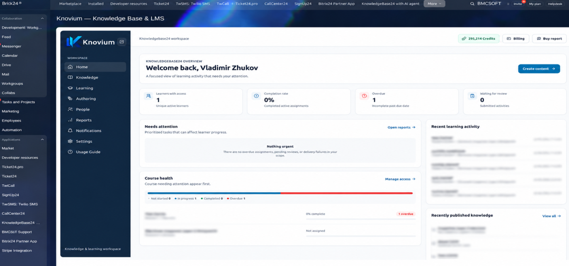Screen dimensions: 569x266
Task: Click the In progress 1 legend entry
Action: (185, 198)
